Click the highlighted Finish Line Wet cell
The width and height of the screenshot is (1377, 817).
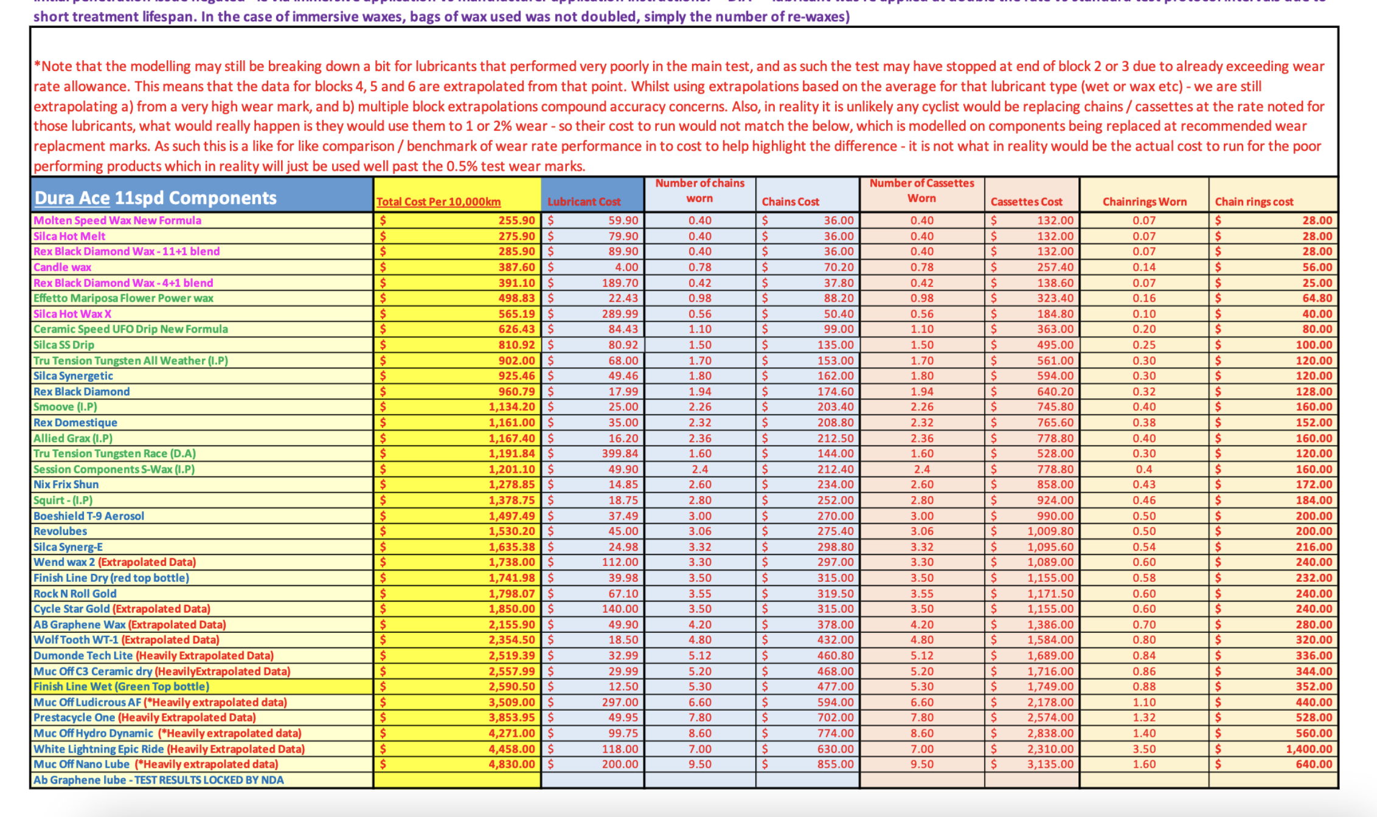click(x=121, y=687)
